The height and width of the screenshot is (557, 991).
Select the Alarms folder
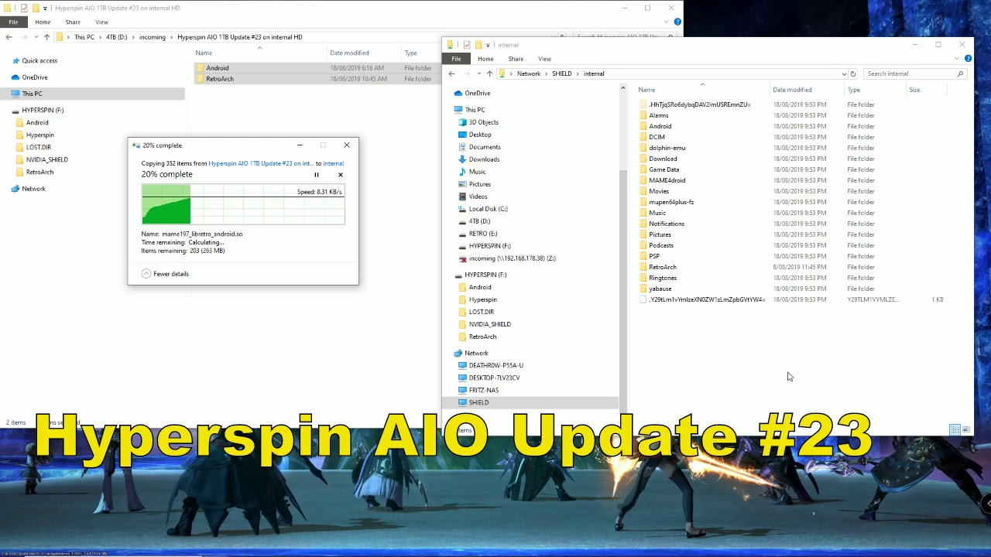(x=658, y=115)
